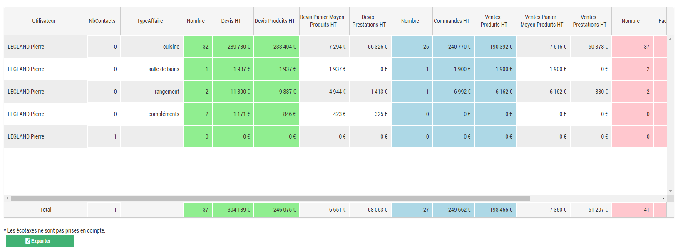Select the Ventes Prestations HT header
Viewport: 678px width, 250px height.
click(x=589, y=21)
